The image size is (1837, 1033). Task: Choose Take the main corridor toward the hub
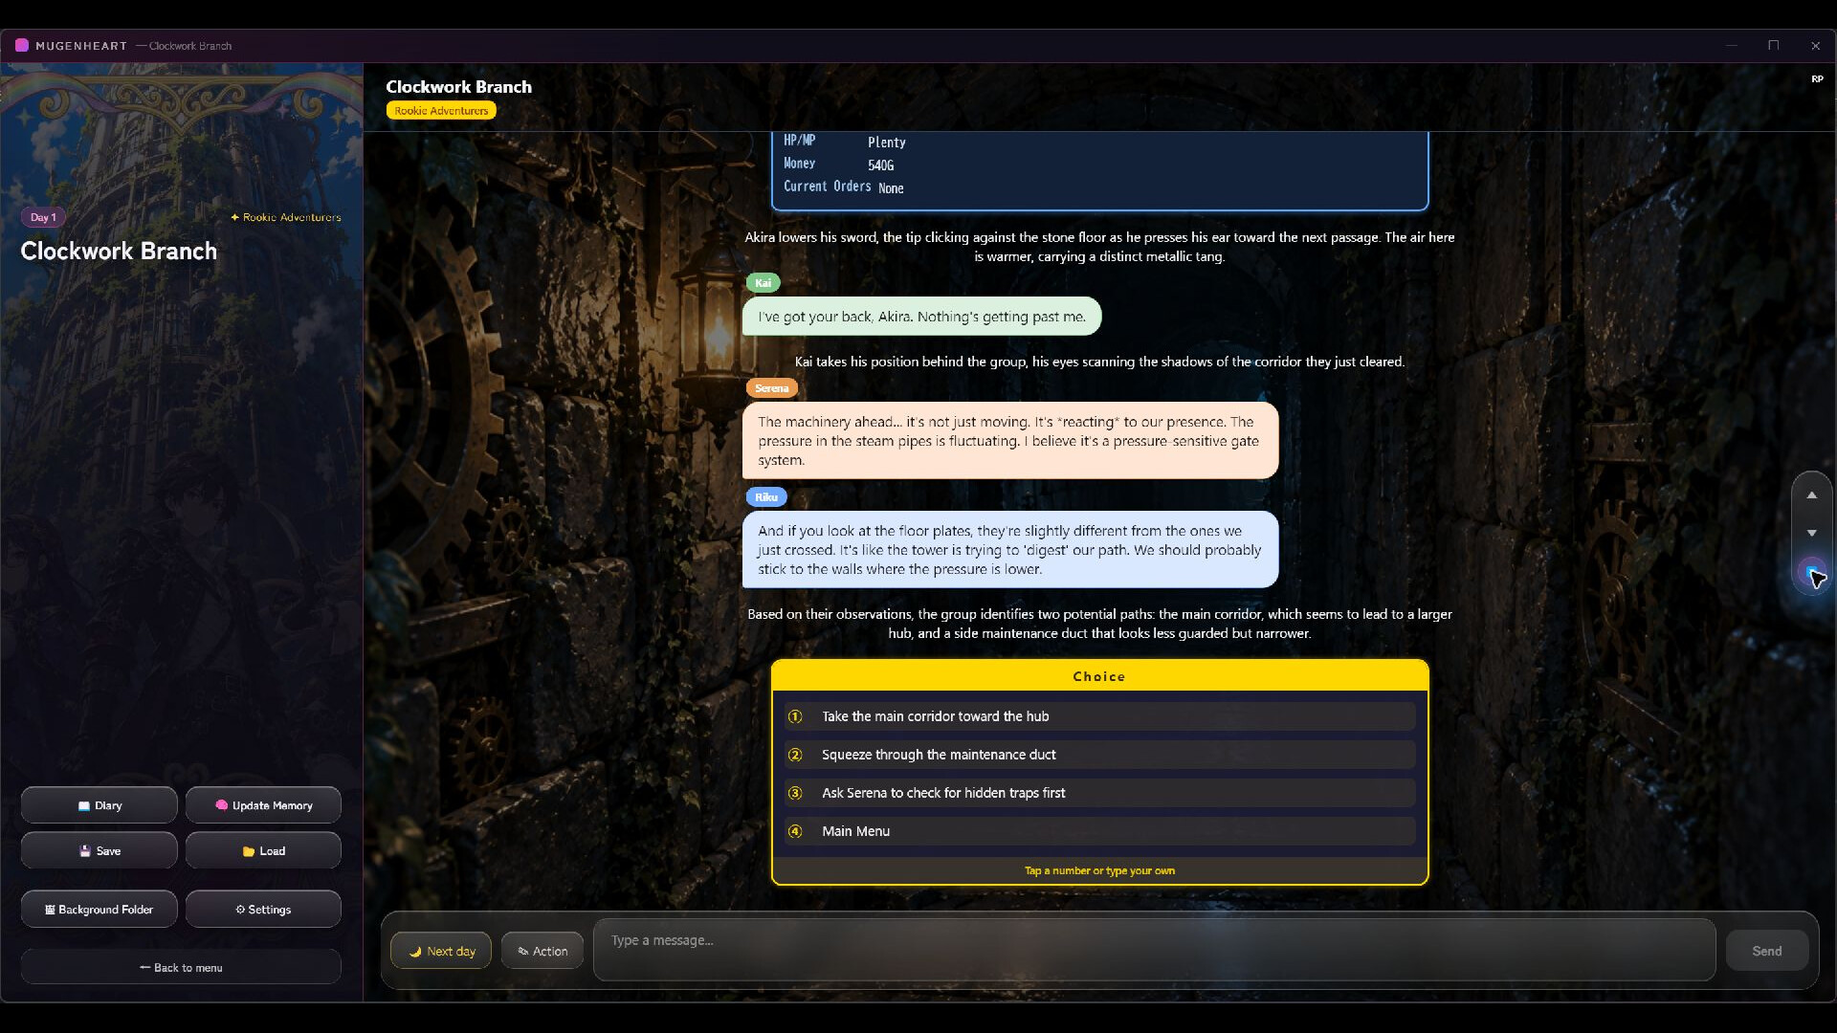tap(1099, 716)
